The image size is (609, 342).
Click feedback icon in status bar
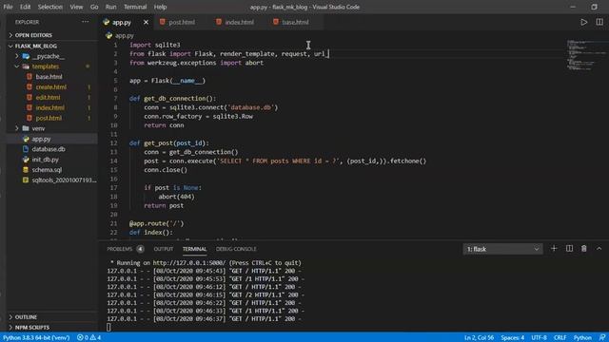click(x=602, y=337)
